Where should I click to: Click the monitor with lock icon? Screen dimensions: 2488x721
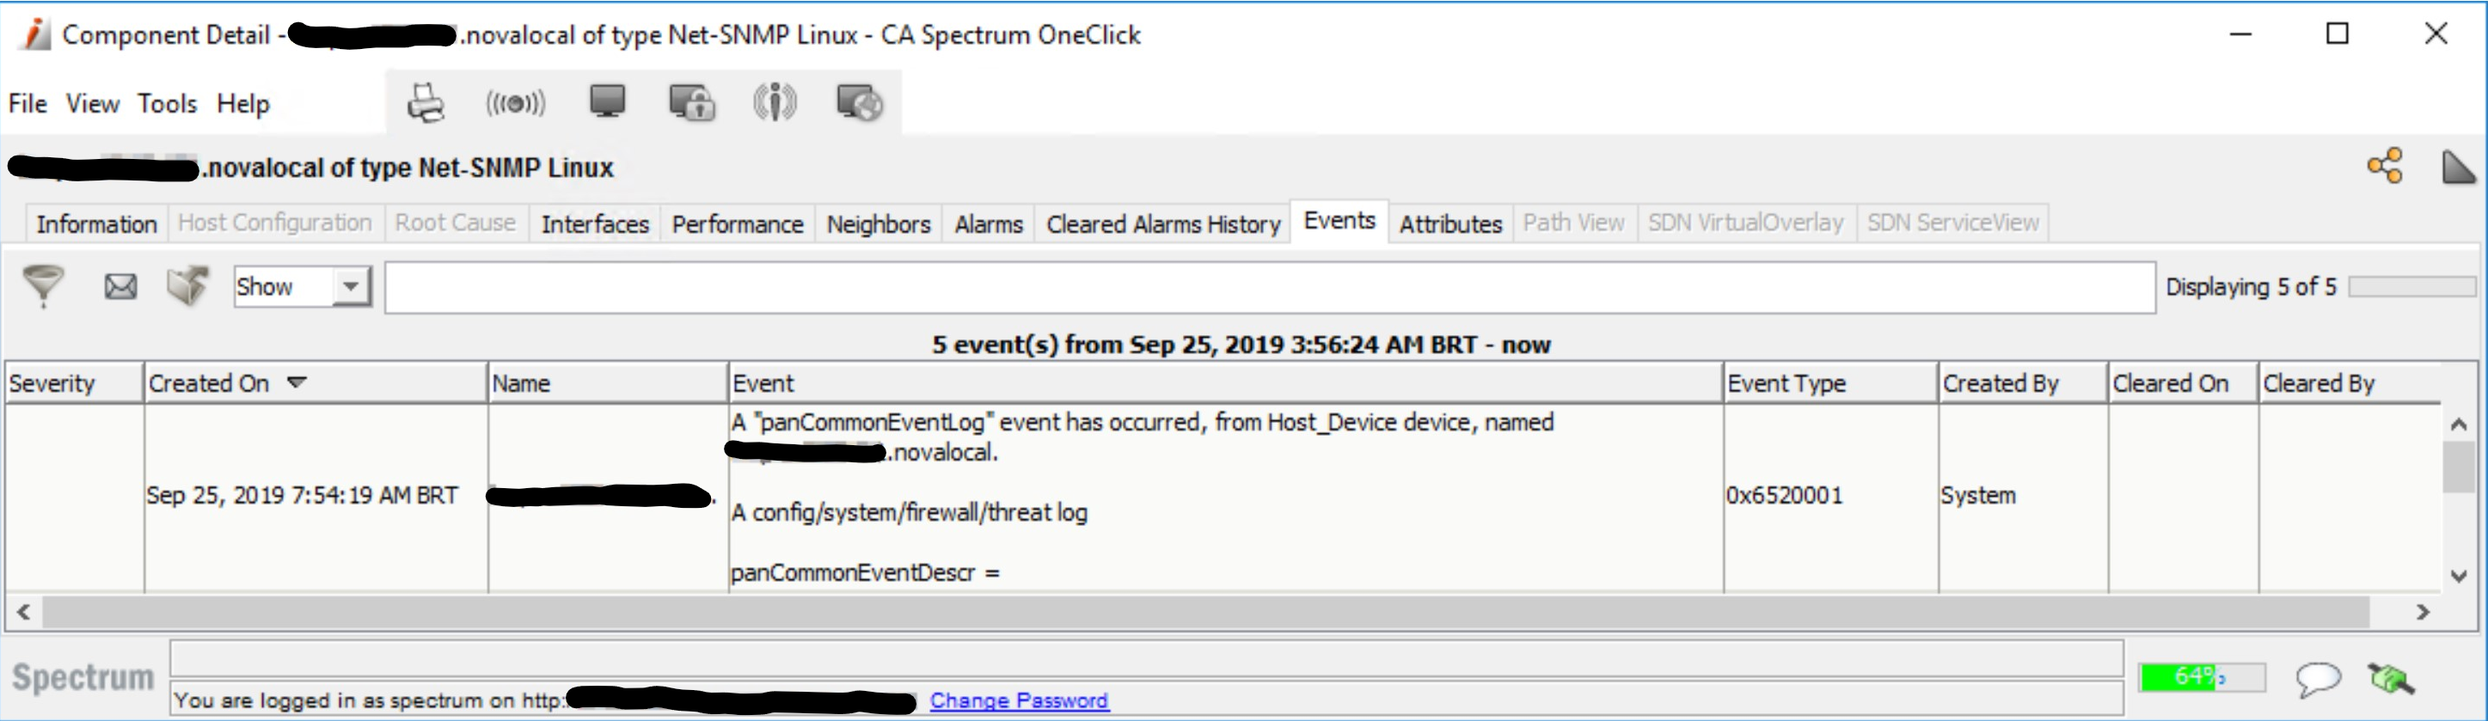691,102
